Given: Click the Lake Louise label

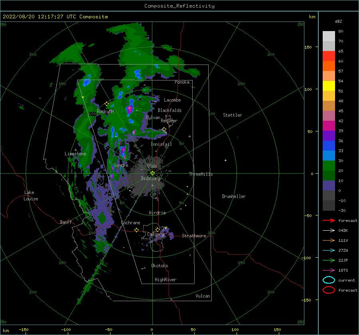Looking at the screenshot, I should point(31,196).
